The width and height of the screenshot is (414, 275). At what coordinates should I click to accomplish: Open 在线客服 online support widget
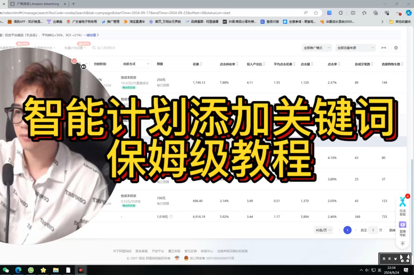(x=403, y=206)
